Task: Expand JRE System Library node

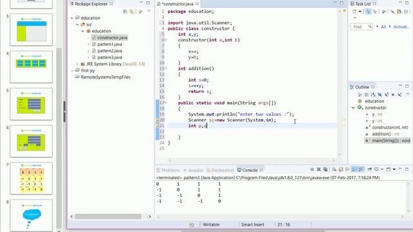Action: point(77,64)
